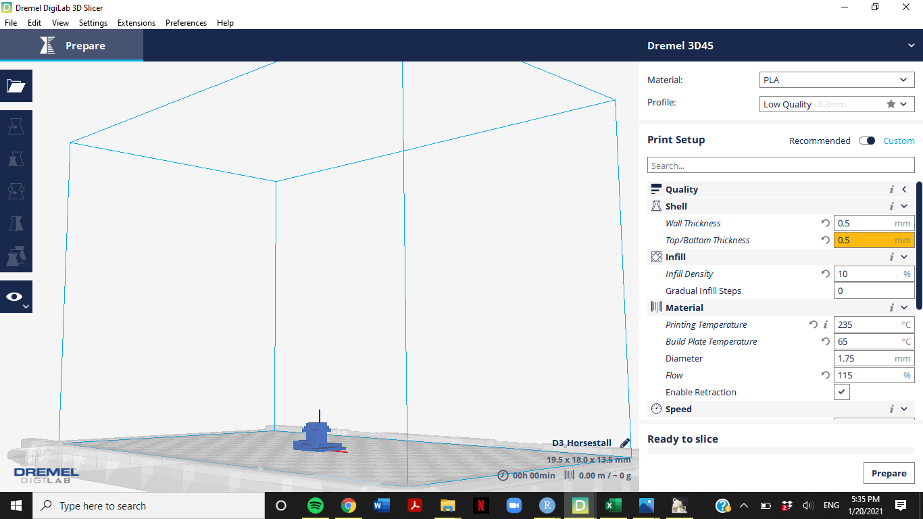This screenshot has width=923, height=519.
Task: Click the Recommended mode label
Action: (820, 141)
